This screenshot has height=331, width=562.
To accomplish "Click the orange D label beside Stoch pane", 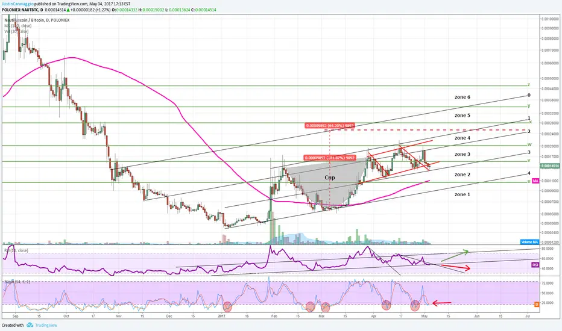I will pos(537,305).
